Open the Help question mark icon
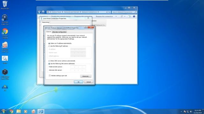 [x=134, y=16]
